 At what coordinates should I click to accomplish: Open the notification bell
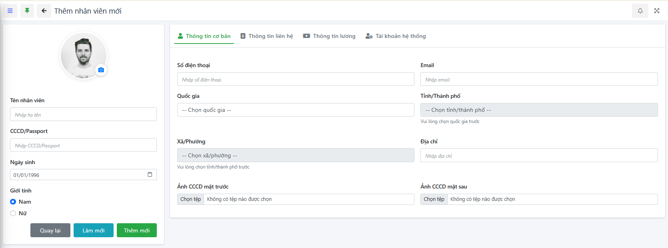(640, 11)
